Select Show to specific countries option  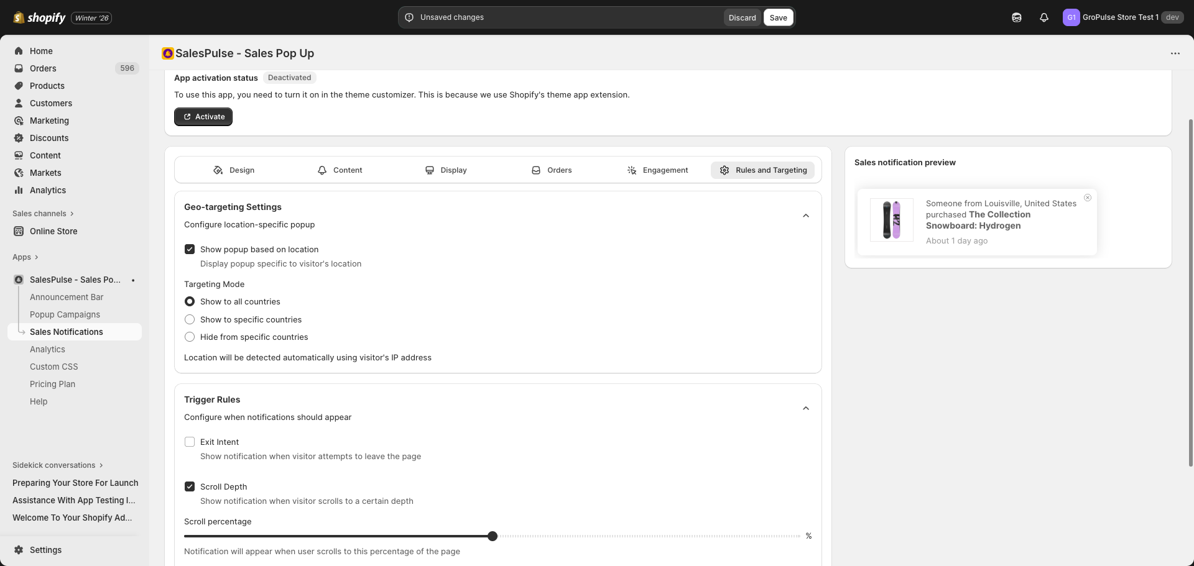point(190,319)
